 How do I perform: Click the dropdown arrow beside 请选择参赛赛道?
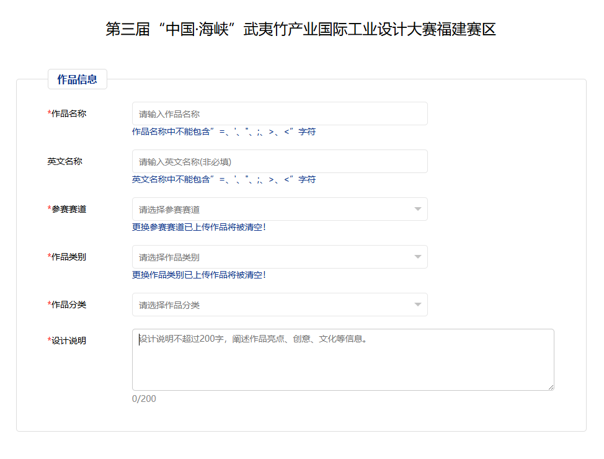pos(419,209)
